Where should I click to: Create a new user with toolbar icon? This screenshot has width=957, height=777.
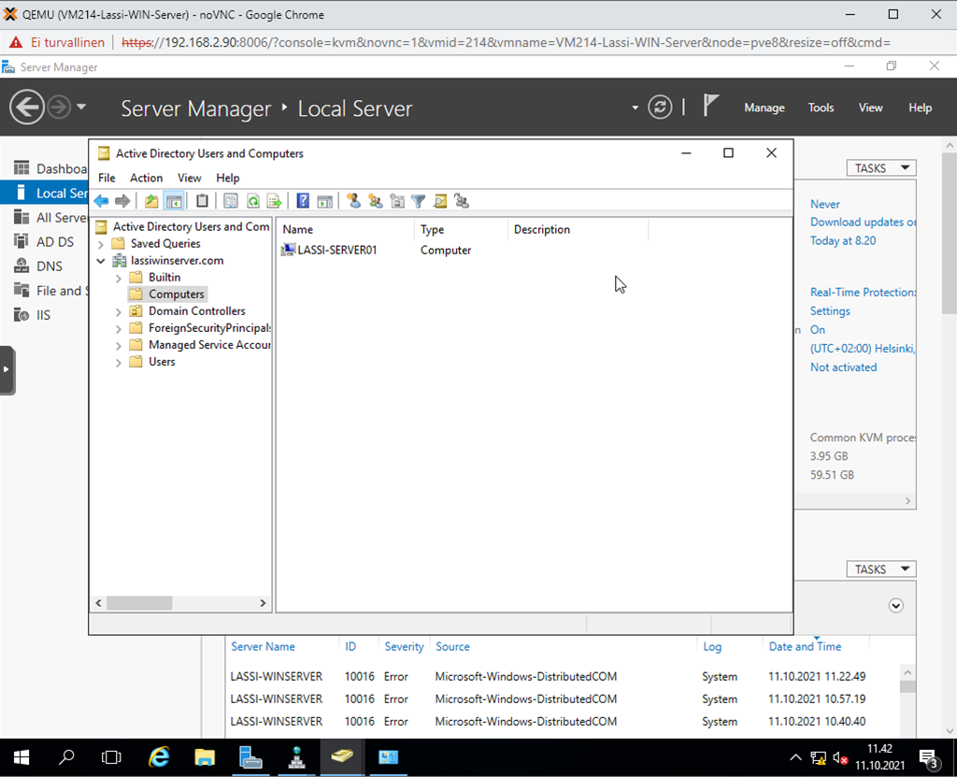click(x=353, y=201)
